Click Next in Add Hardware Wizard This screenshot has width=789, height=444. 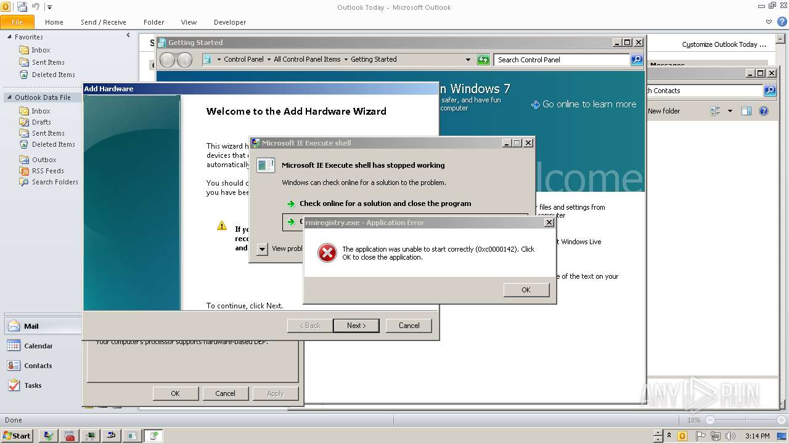356,326
